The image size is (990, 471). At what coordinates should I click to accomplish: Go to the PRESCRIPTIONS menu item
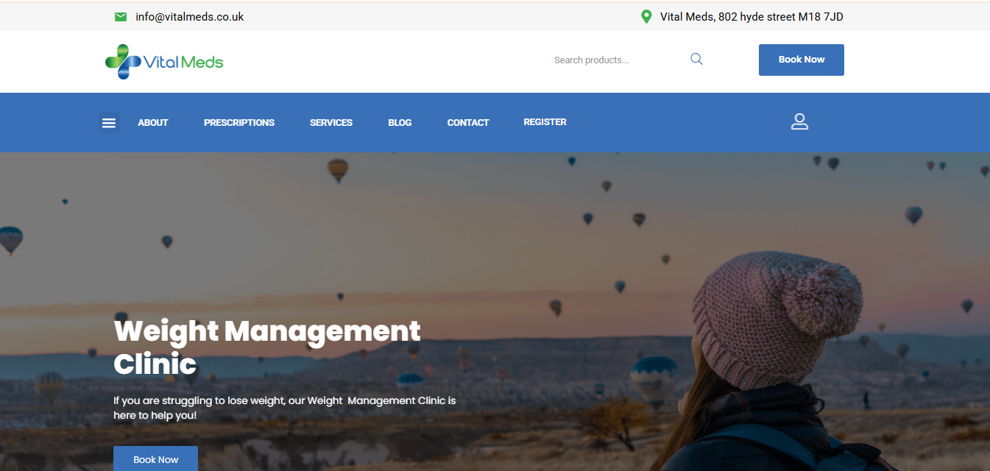click(x=239, y=123)
